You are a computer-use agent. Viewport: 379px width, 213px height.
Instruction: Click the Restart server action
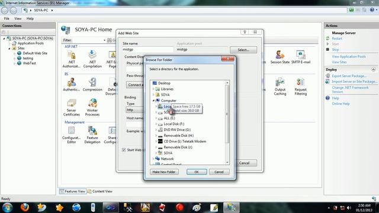tap(337, 38)
